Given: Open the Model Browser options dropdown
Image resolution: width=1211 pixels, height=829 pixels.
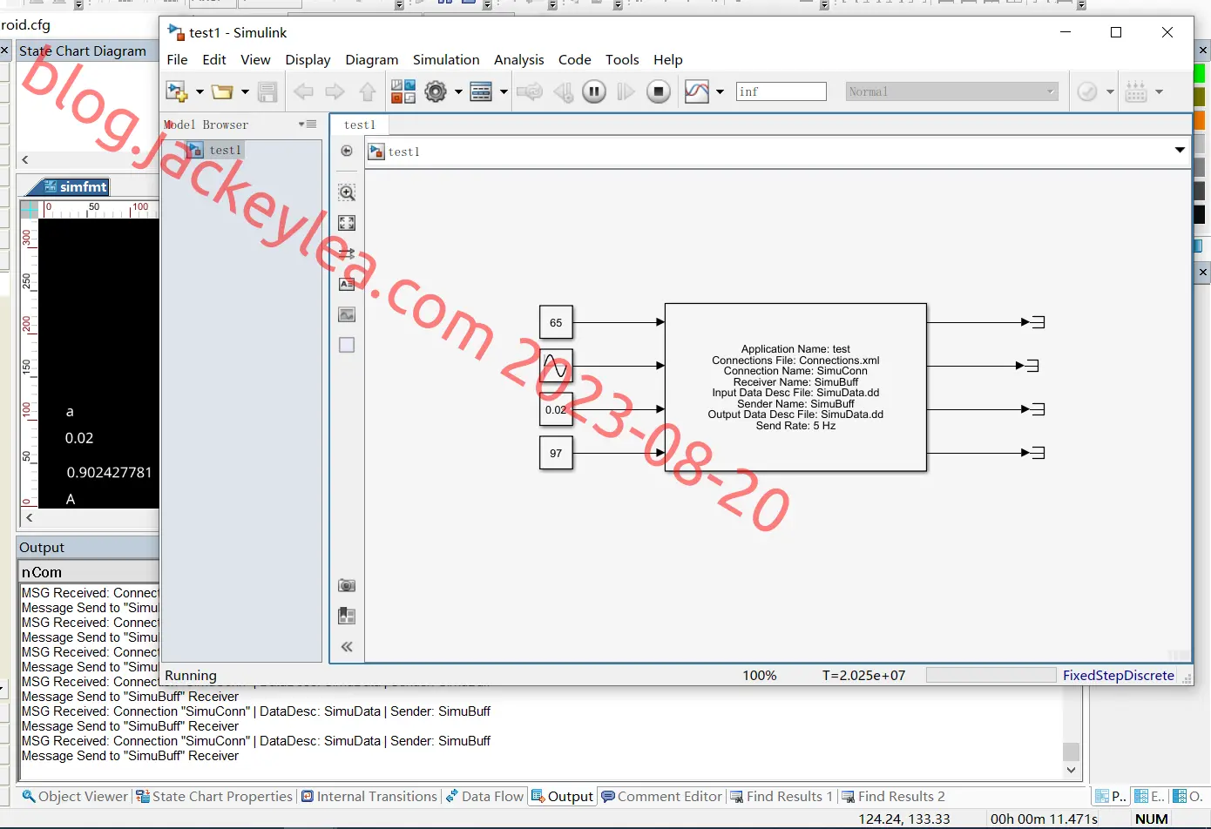Looking at the screenshot, I should click(x=308, y=125).
